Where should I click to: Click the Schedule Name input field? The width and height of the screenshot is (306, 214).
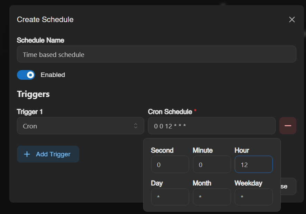[x=157, y=54]
